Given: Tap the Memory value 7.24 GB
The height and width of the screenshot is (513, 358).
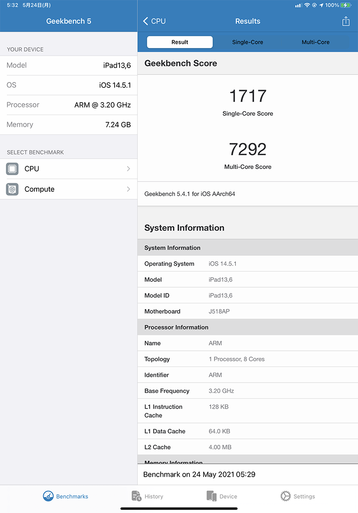Looking at the screenshot, I should tap(118, 125).
